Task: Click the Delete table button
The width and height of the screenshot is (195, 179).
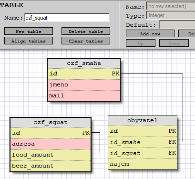Action: point(86,31)
